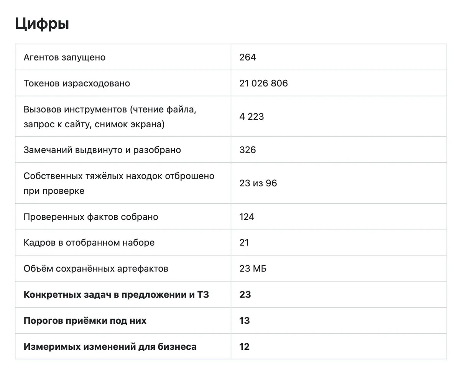Click the value '21 026 806'

coord(264,83)
